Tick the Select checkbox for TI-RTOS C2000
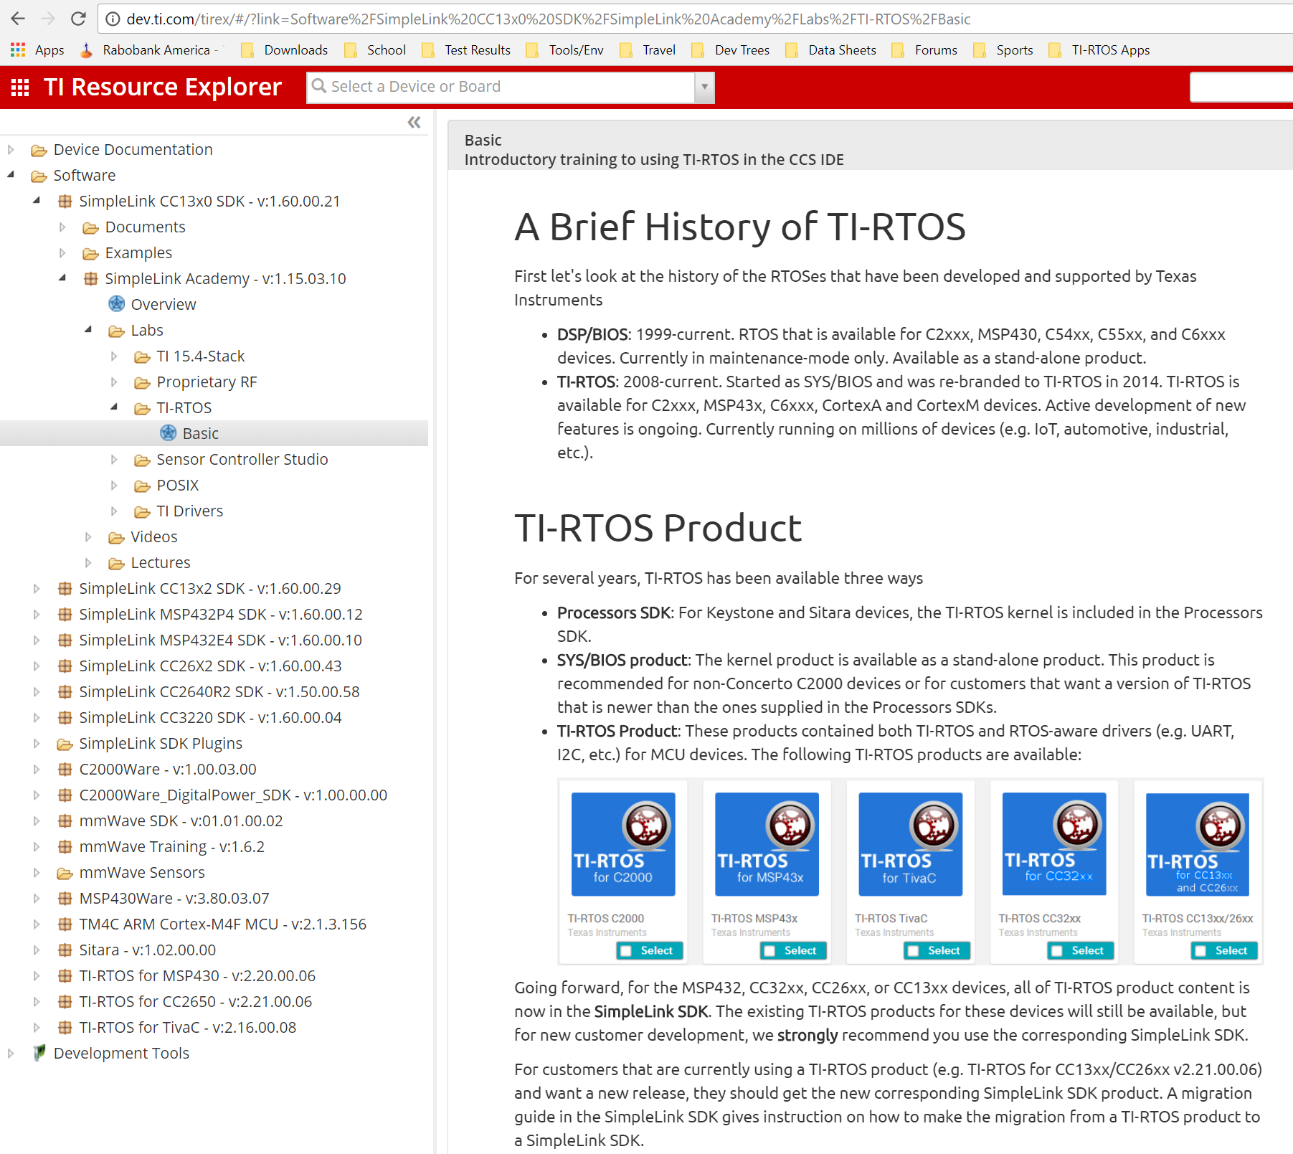The image size is (1293, 1154). click(626, 951)
